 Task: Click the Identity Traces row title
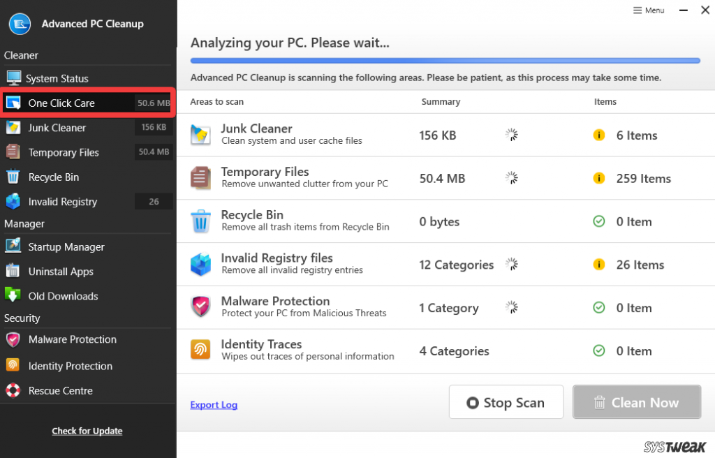click(x=261, y=344)
